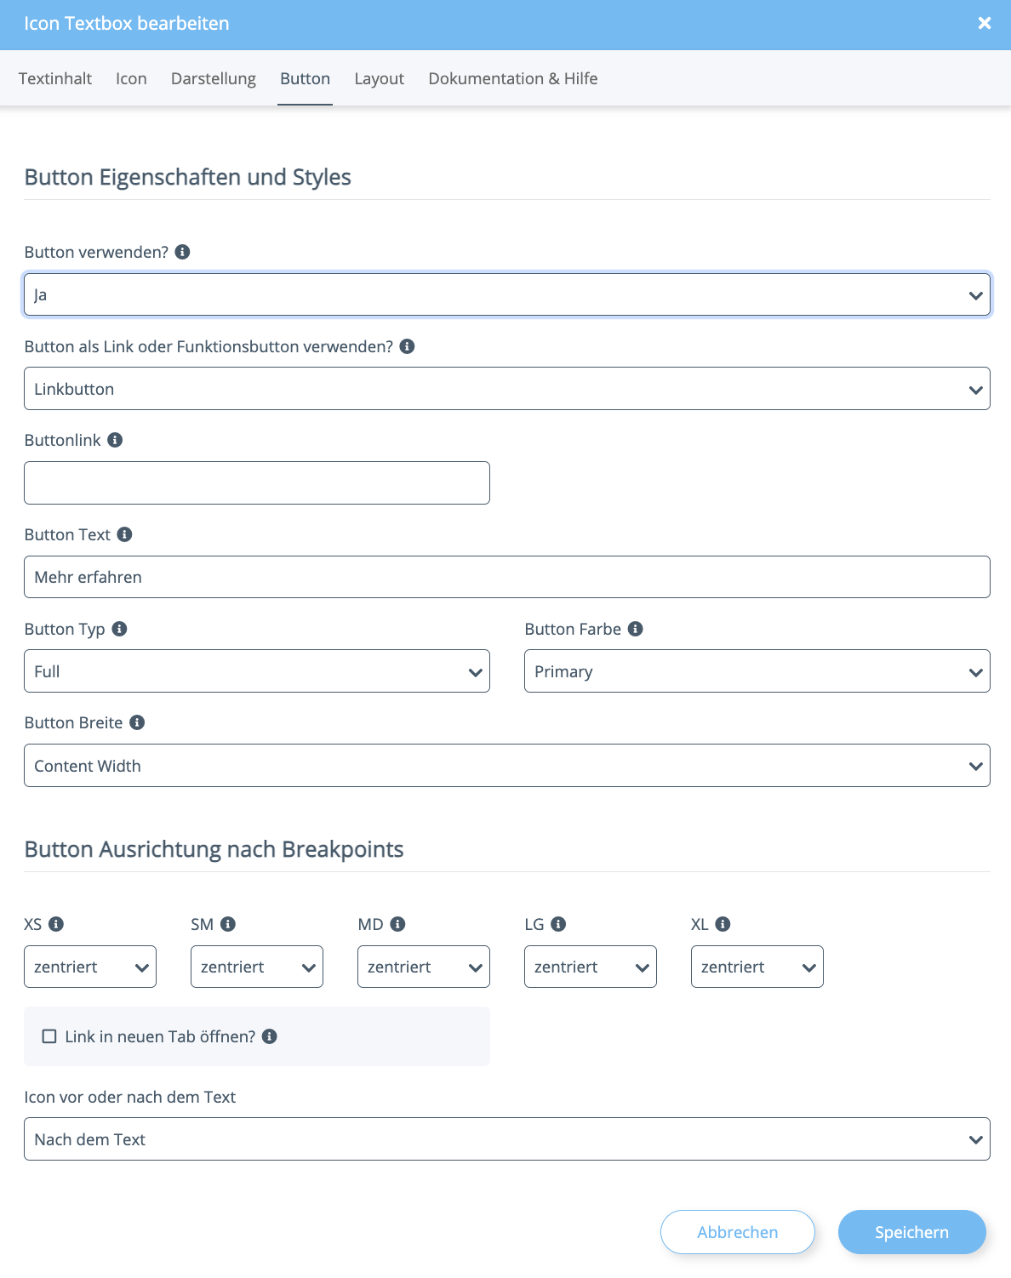Click info icon next to Button verwenden

click(182, 252)
